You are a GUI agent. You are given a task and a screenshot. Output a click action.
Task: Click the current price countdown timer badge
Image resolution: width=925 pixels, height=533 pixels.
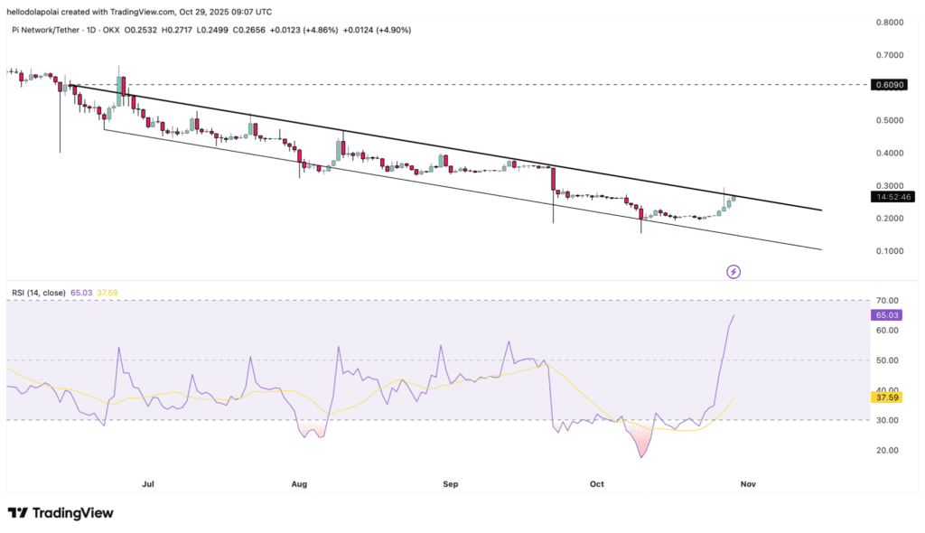pyautogui.click(x=891, y=197)
